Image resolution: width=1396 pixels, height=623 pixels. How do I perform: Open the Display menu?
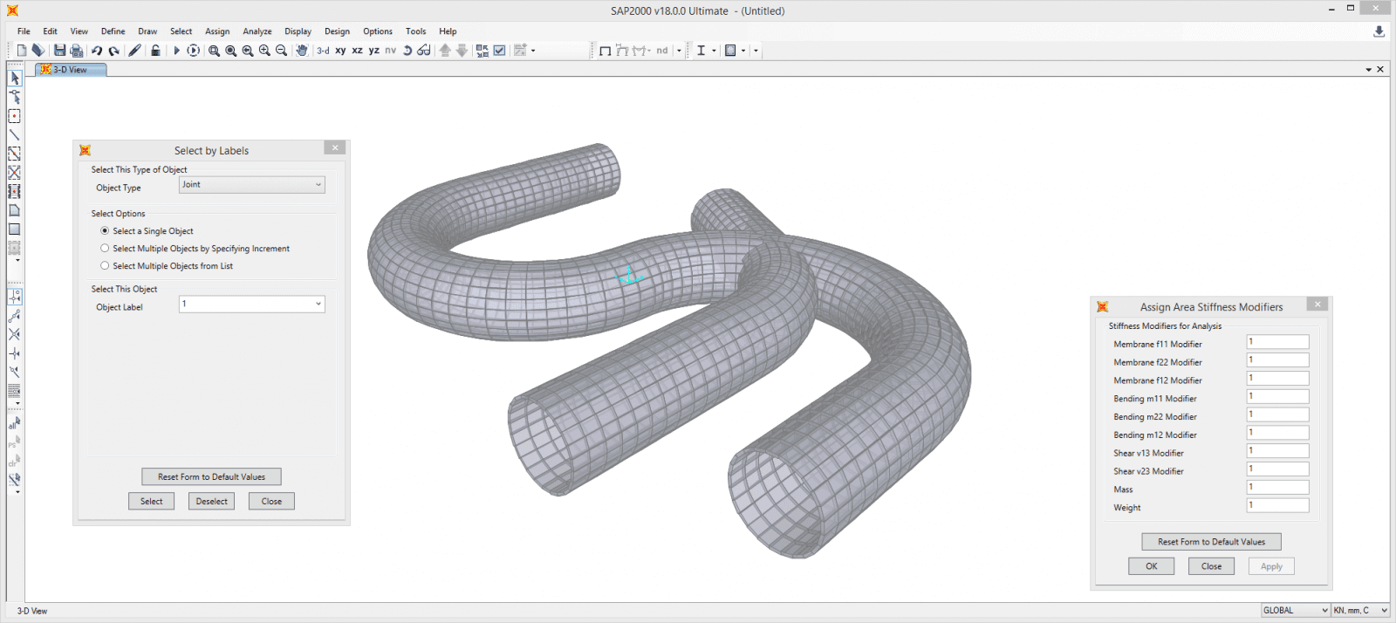[298, 31]
